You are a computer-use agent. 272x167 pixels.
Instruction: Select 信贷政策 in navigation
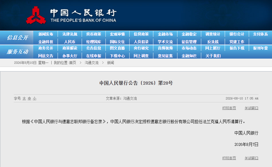tap(141, 34)
